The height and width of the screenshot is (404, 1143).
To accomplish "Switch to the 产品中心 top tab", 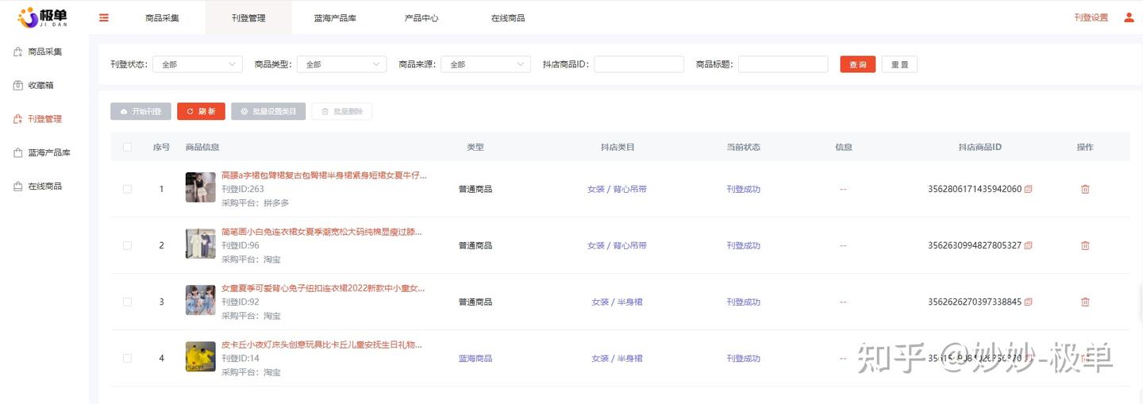I will [x=421, y=17].
